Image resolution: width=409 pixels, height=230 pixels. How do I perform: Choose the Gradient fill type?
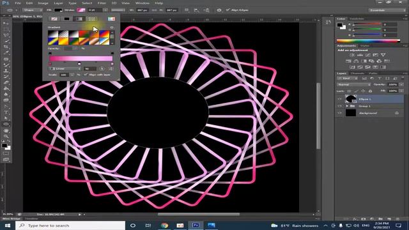79,19
